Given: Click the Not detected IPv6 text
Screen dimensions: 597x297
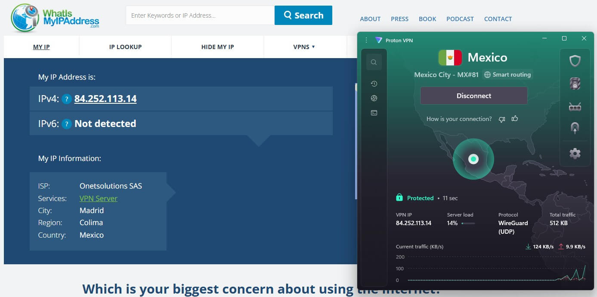Looking at the screenshot, I should coord(105,124).
